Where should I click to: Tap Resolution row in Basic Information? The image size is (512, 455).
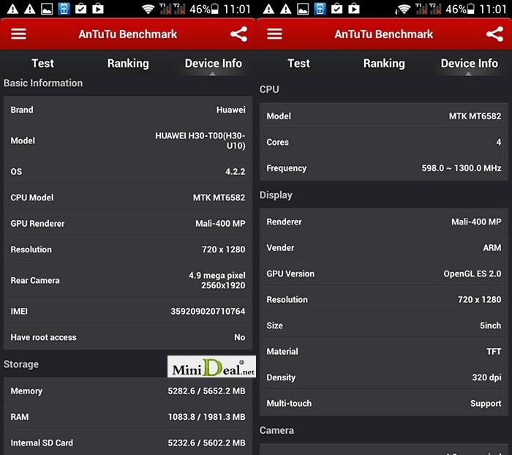[x=128, y=249]
